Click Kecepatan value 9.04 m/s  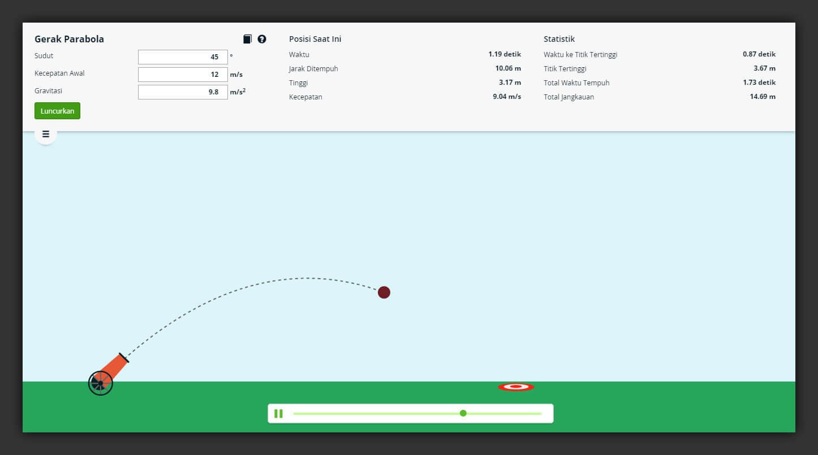tap(507, 97)
